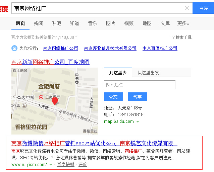Click the red map location pin
The width and height of the screenshot is (214, 172).
point(55,101)
